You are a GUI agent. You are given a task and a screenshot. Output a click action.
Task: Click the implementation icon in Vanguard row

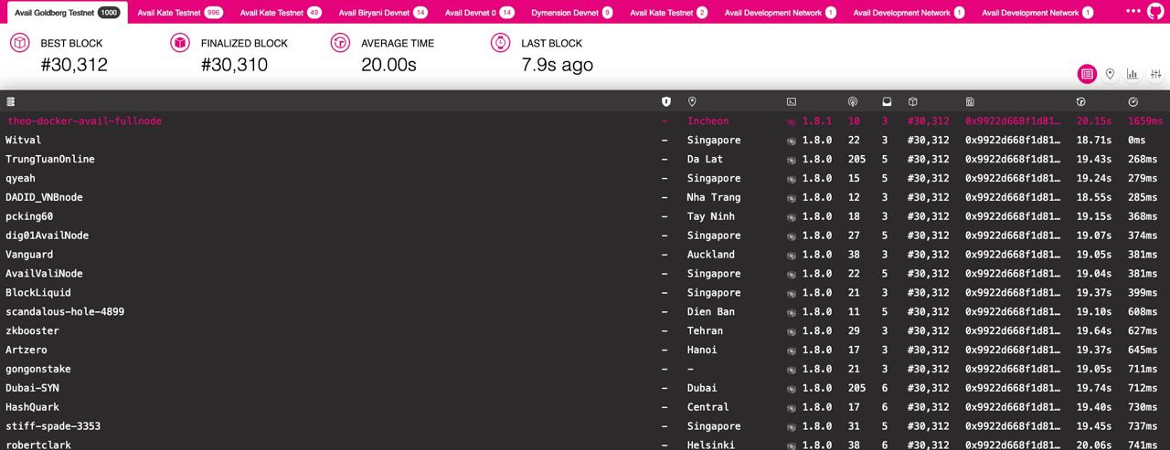pyautogui.click(x=792, y=255)
